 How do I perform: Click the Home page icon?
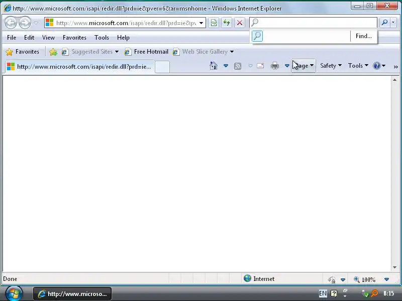click(x=214, y=66)
